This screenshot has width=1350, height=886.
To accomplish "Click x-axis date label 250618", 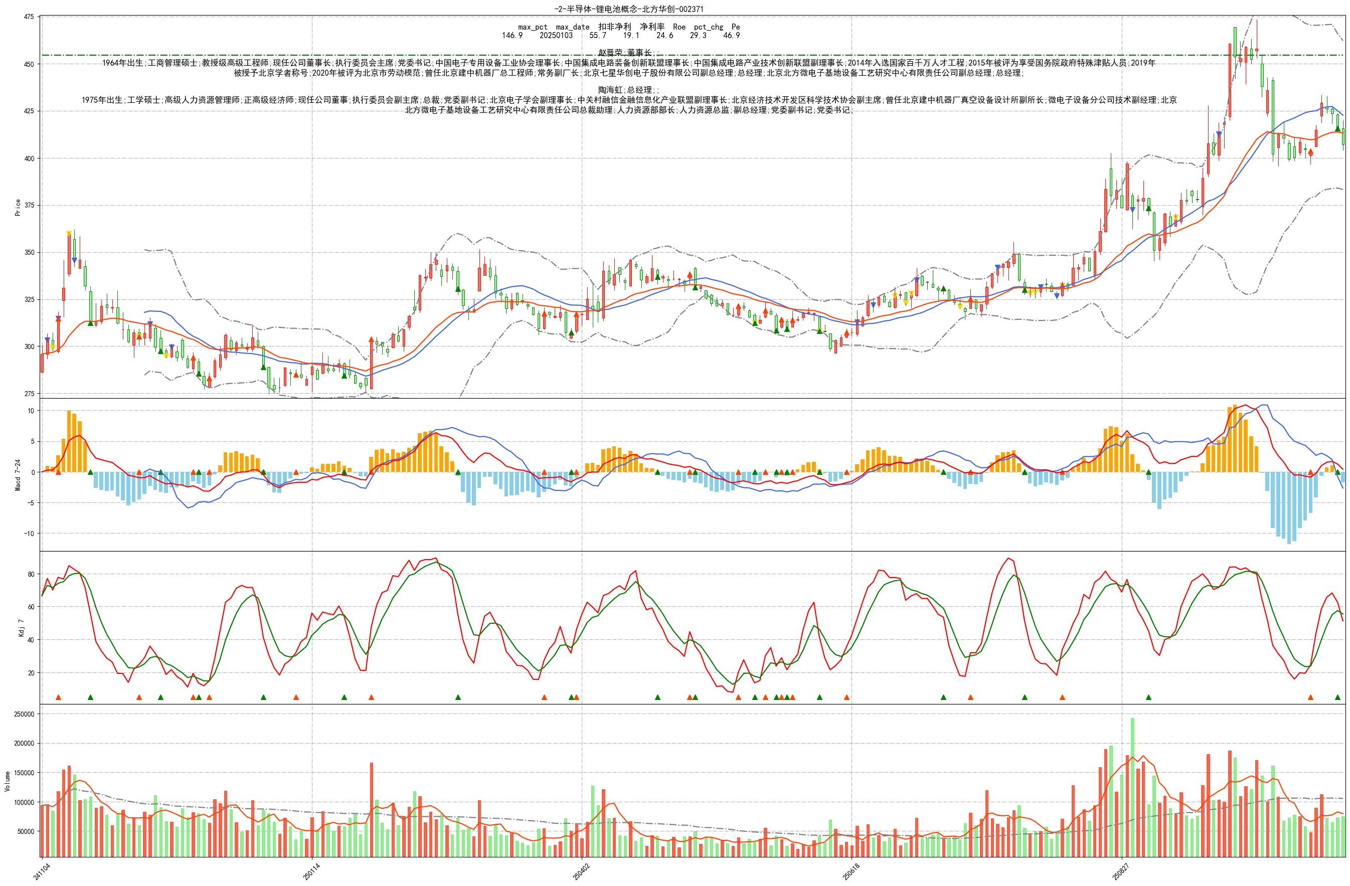I will click(x=851, y=871).
